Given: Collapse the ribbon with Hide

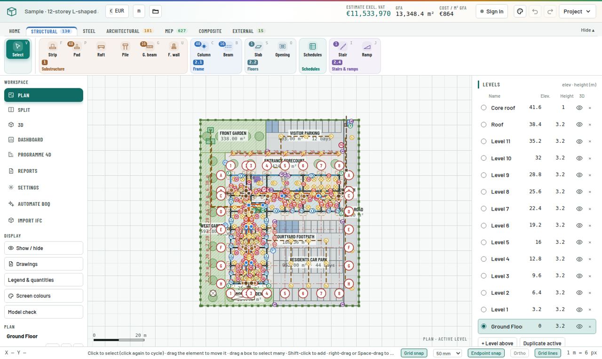Looking at the screenshot, I should tap(587, 30).
